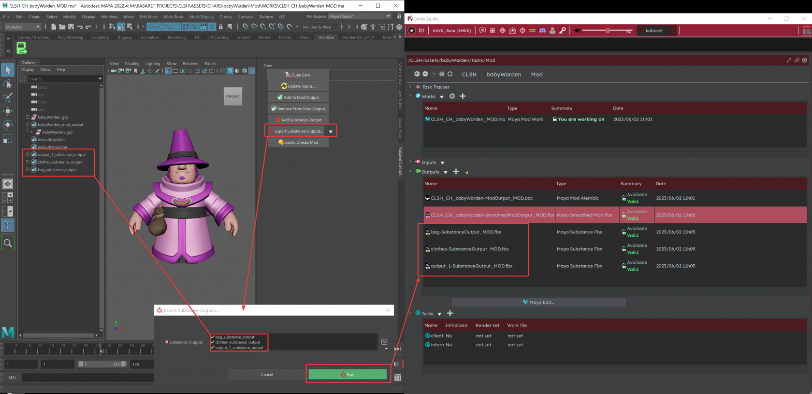Click Remove From Mod Output button
Image resolution: width=812 pixels, height=394 pixels.
coord(298,109)
